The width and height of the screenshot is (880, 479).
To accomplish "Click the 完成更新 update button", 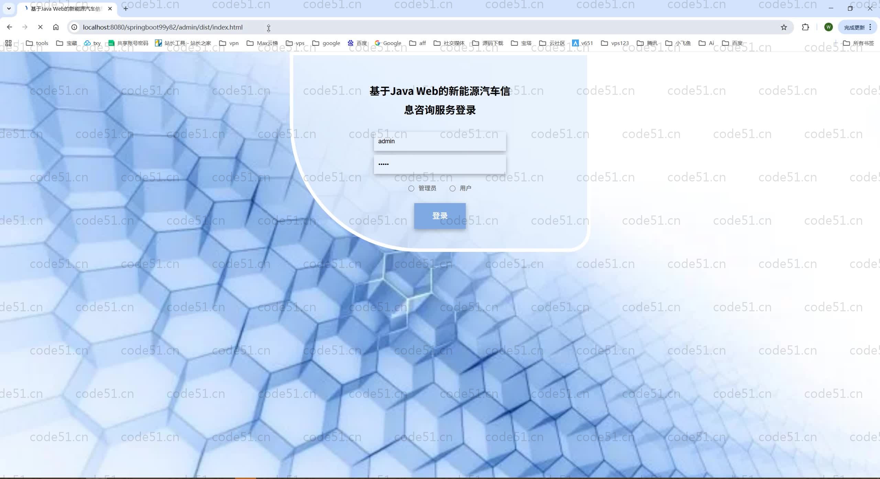I will (x=854, y=27).
